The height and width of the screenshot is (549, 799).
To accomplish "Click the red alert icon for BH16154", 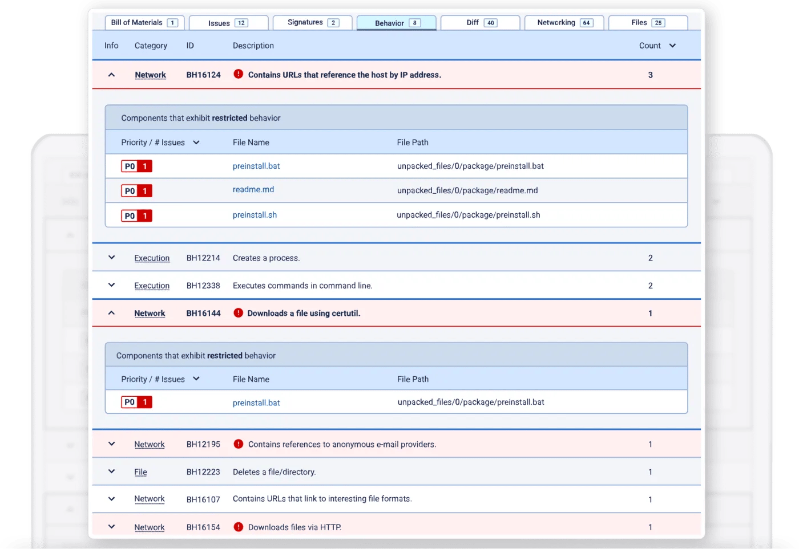I will pyautogui.click(x=239, y=527).
